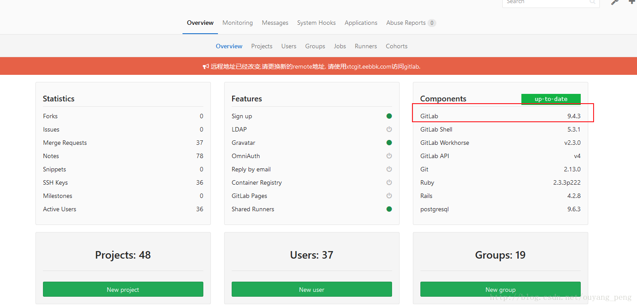The height and width of the screenshot is (306, 637).
Task: Click the Features panel heading
Action: [x=247, y=99]
